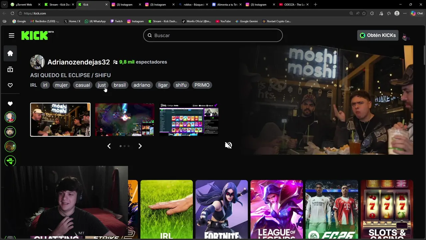The height and width of the screenshot is (240, 426).
Task: Open the media control music icon
Action: [x=381, y=13]
